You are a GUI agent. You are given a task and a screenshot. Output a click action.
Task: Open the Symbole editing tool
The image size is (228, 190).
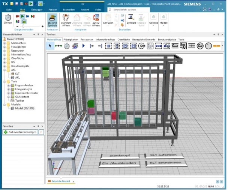(132, 19)
